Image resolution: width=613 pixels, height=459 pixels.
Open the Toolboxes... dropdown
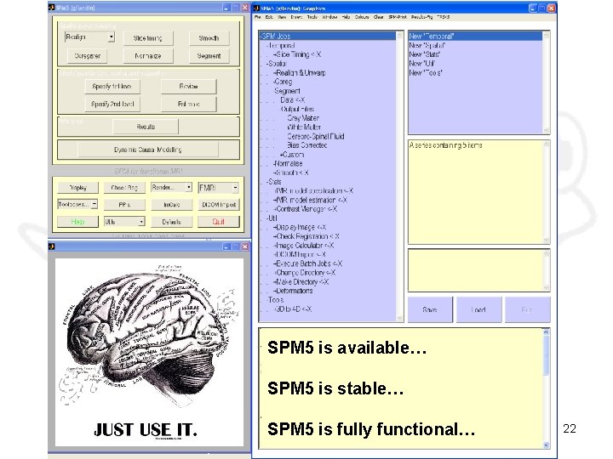pos(77,204)
